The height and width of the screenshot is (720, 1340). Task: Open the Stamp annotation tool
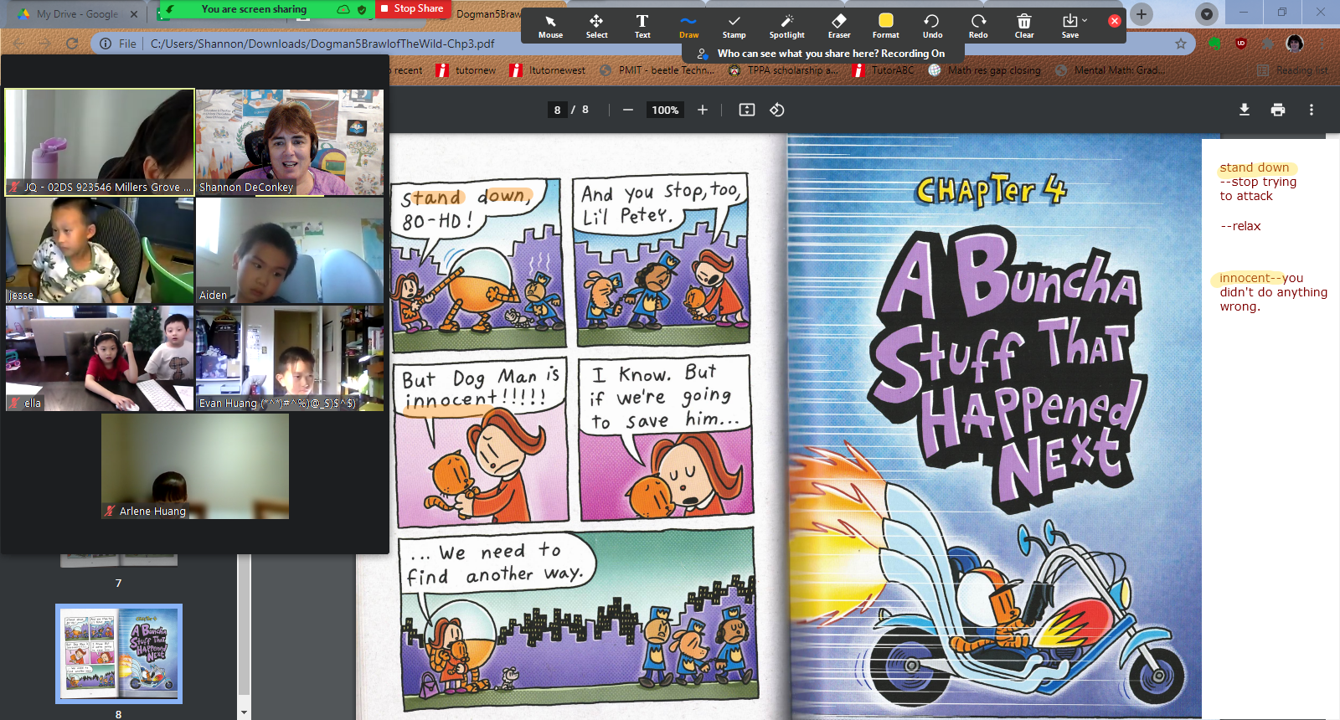(734, 26)
